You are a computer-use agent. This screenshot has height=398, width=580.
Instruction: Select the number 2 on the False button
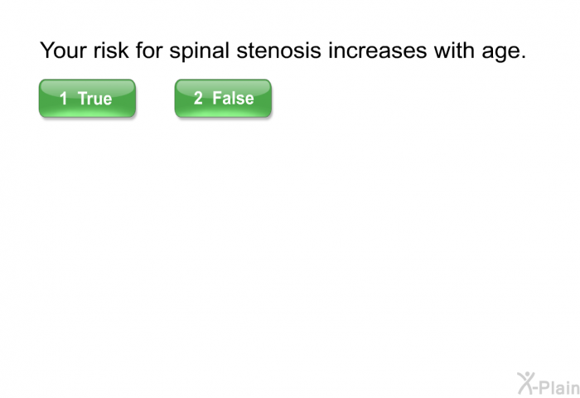pyautogui.click(x=198, y=98)
